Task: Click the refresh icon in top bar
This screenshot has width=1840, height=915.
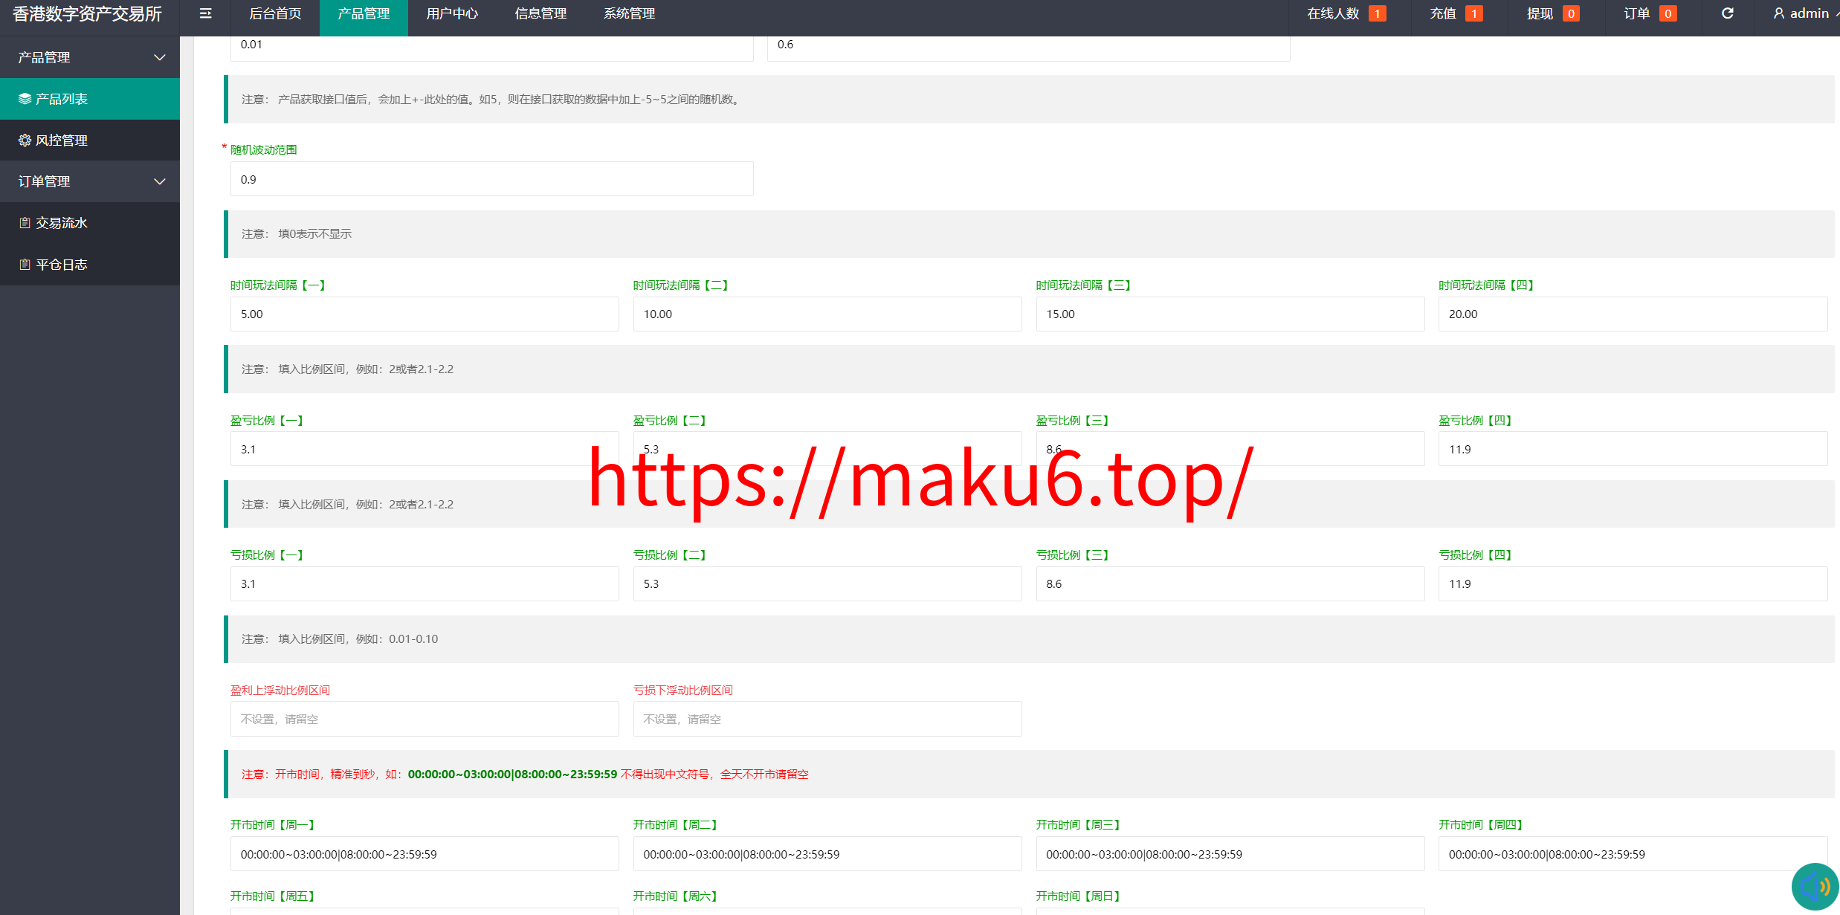Action: tap(1728, 13)
